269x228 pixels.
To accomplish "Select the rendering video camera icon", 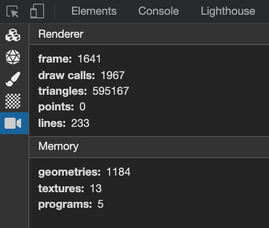I will click(13, 123).
